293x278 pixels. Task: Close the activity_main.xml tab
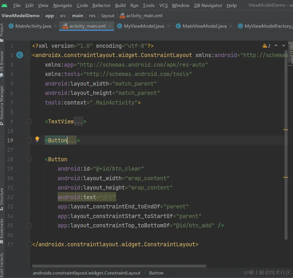(x=110, y=26)
